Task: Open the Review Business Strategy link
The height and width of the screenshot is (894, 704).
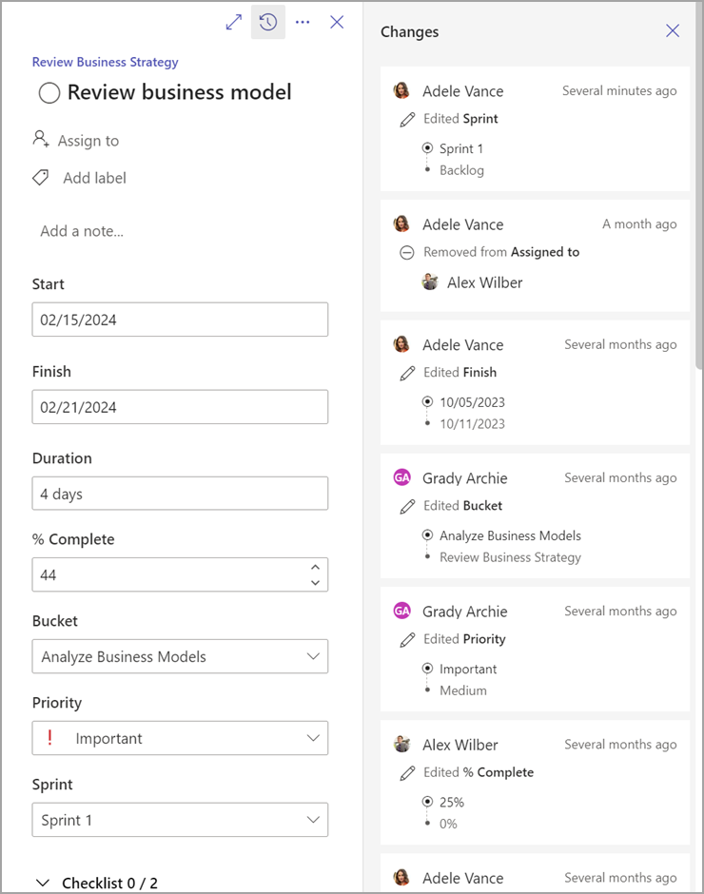Action: (105, 62)
